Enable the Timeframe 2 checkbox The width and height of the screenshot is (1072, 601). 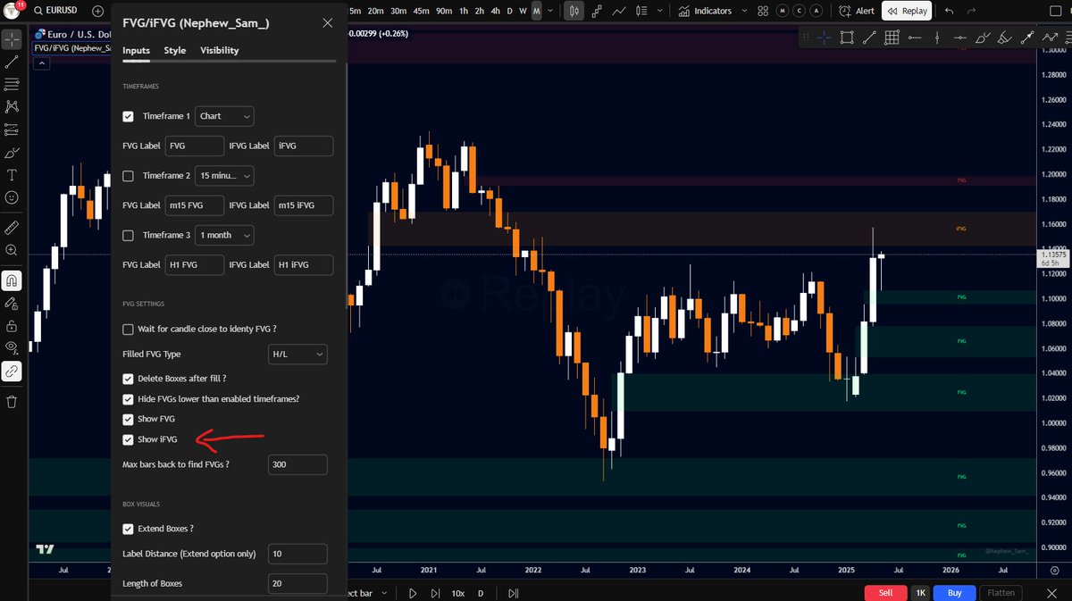click(x=128, y=176)
